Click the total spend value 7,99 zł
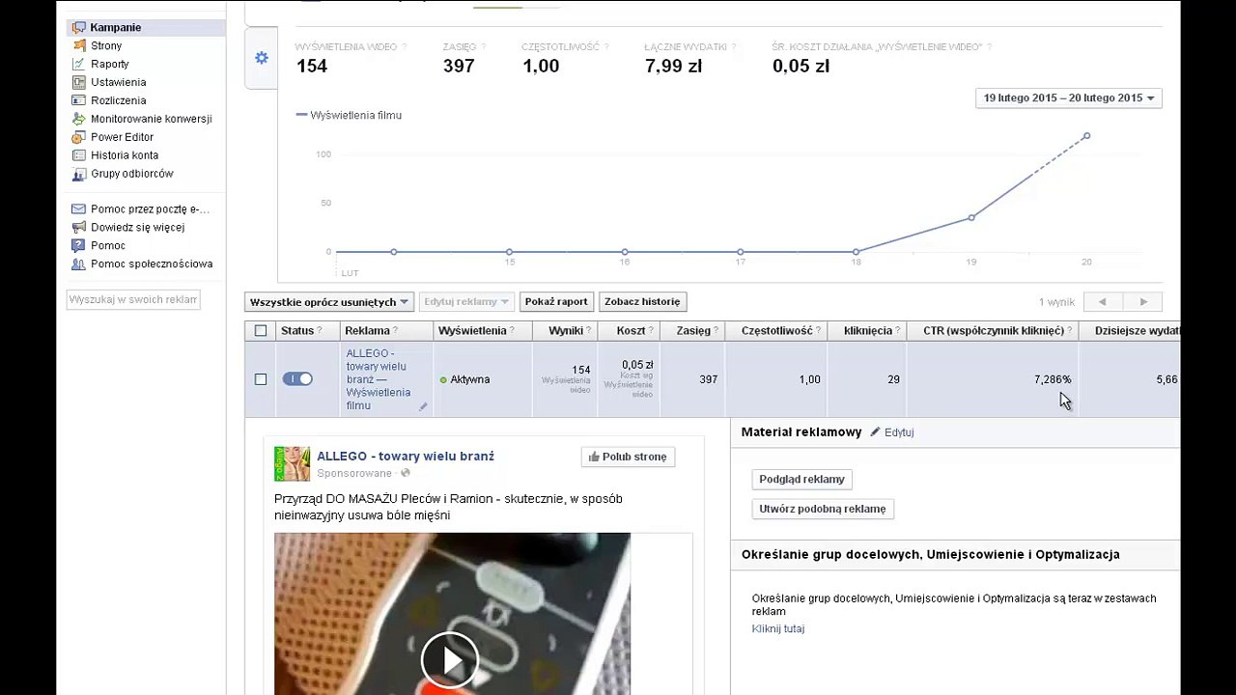The height and width of the screenshot is (695, 1236). pyautogui.click(x=673, y=67)
